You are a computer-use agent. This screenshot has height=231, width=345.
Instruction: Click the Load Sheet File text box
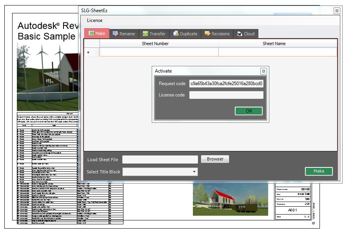pyautogui.click(x=160, y=160)
